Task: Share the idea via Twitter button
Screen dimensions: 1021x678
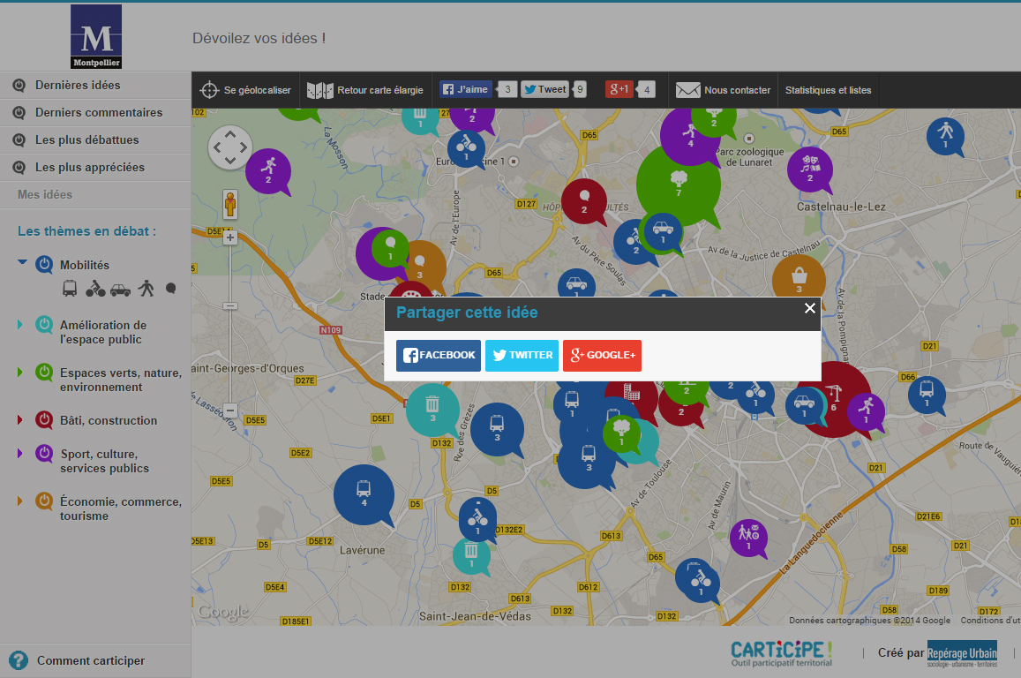Action: coord(522,355)
